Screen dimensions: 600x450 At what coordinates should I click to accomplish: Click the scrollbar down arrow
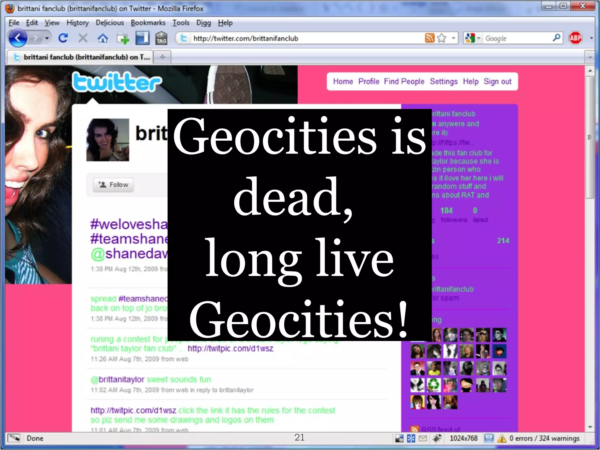coord(590,427)
